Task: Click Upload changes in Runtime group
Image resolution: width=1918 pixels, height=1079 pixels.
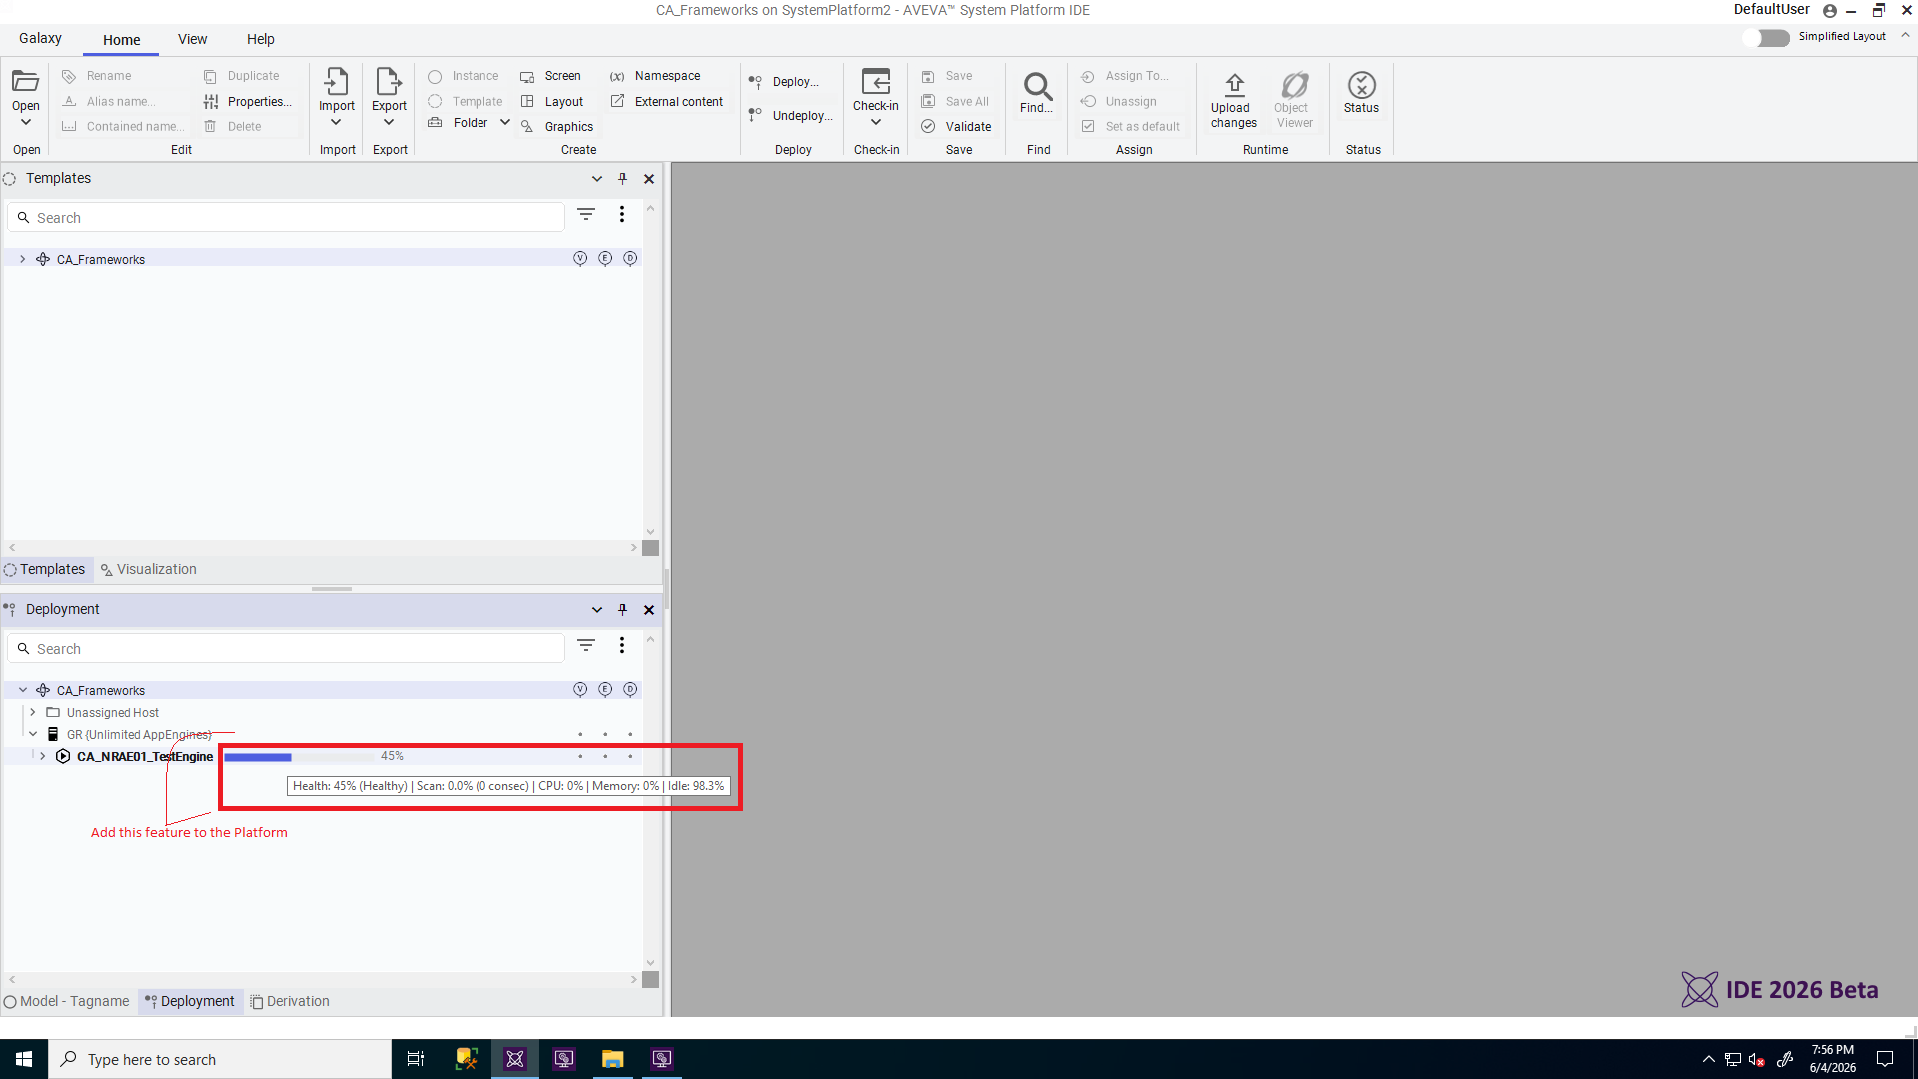Action: 1234,100
